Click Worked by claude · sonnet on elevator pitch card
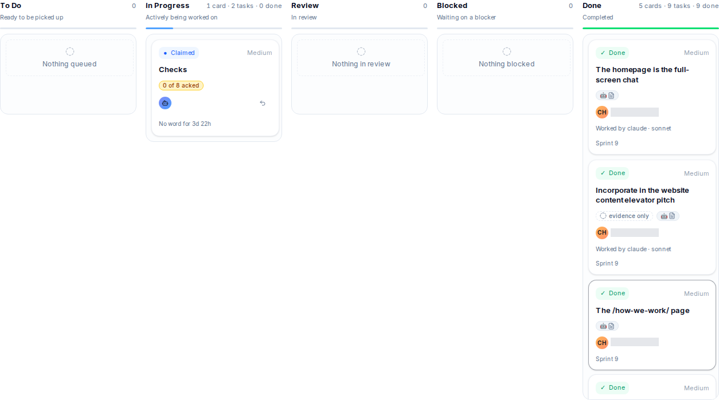The width and height of the screenshot is (719, 400). pyautogui.click(x=634, y=249)
